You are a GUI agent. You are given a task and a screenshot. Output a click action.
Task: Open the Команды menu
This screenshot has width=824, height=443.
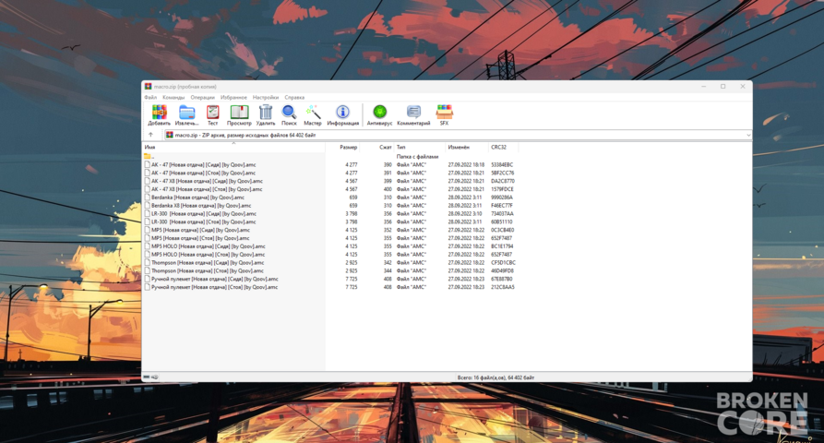point(173,97)
